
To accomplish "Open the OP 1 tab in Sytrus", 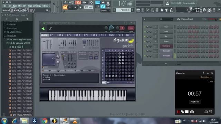I will click(52, 35).
